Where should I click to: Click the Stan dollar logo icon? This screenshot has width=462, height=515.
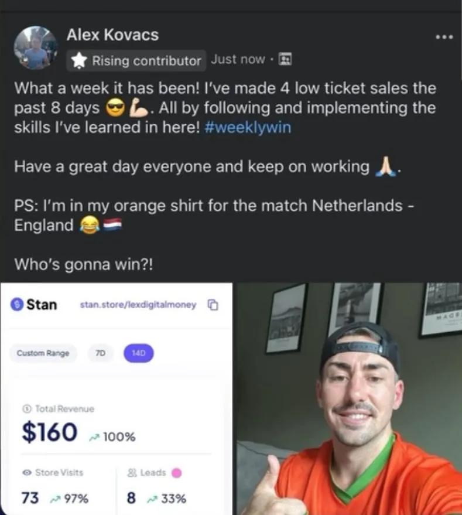click(x=17, y=305)
